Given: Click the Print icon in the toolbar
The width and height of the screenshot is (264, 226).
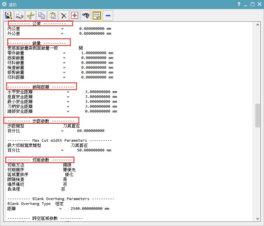Looking at the screenshot, I should point(20,16).
